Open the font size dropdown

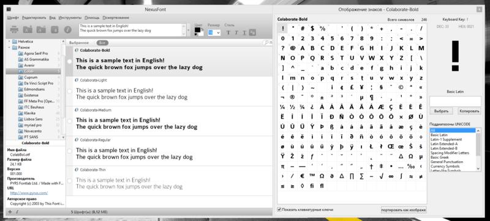pos(218,32)
